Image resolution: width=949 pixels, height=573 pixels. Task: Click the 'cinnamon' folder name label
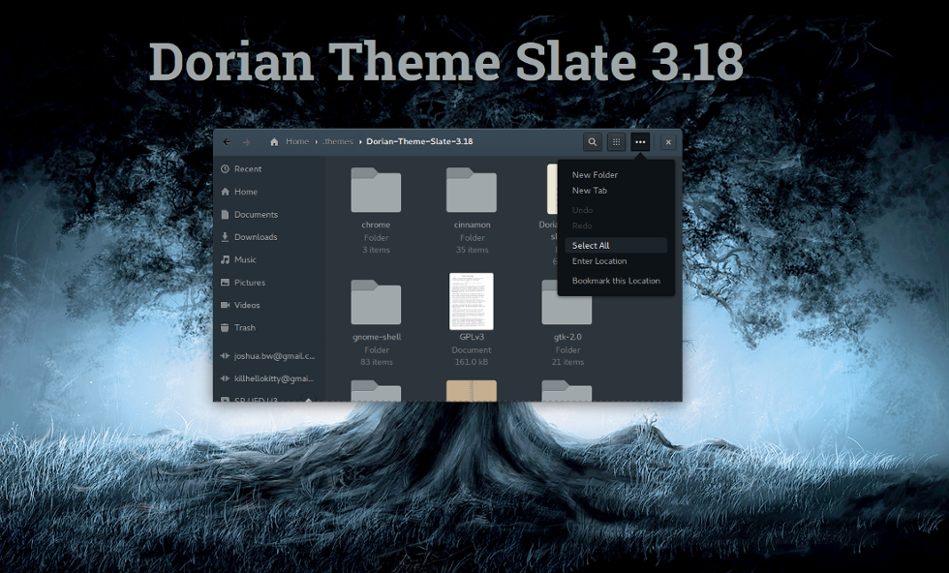473,225
